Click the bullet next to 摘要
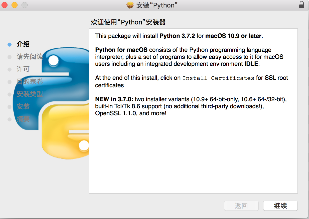The image size is (309, 219). [9, 119]
